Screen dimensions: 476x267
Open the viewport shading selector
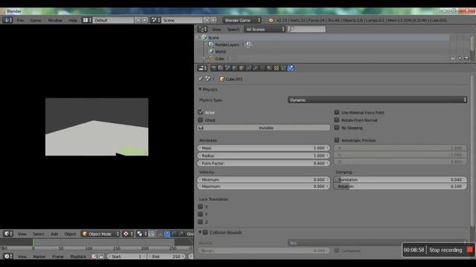coord(127,234)
